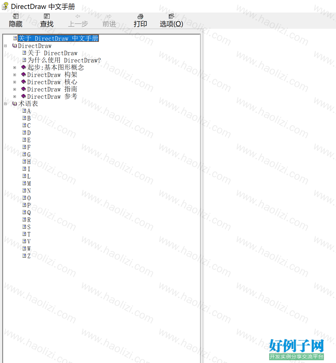Screen dimensions: 336x363
Task: Click the title bar help file icon
Action: tap(5, 6)
